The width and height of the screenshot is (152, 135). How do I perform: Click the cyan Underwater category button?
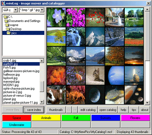(17, 125)
